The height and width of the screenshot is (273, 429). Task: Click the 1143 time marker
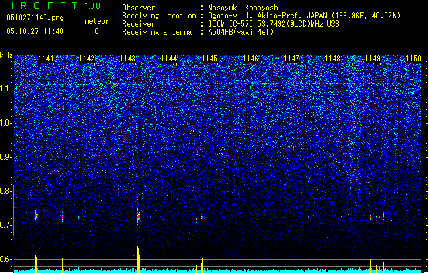pos(128,59)
